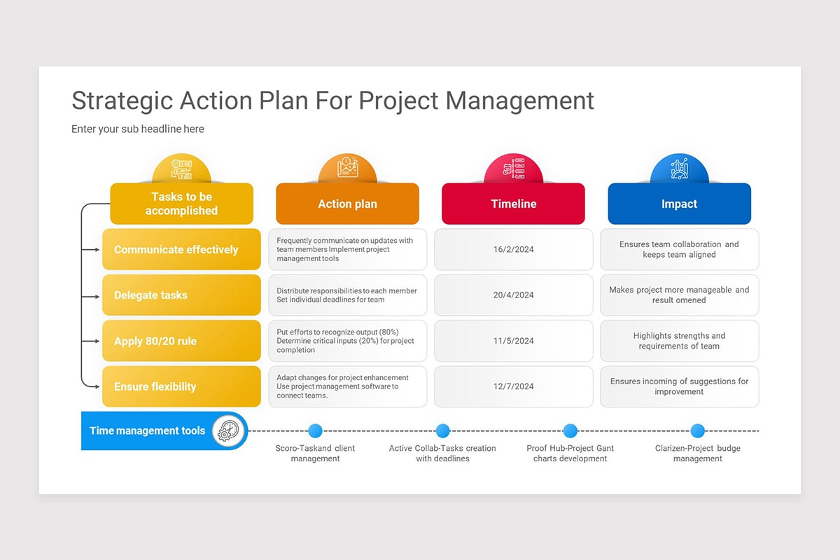Toggle the Communicate effectively item
Image resolution: width=840 pixels, height=560 pixels.
[x=181, y=249]
